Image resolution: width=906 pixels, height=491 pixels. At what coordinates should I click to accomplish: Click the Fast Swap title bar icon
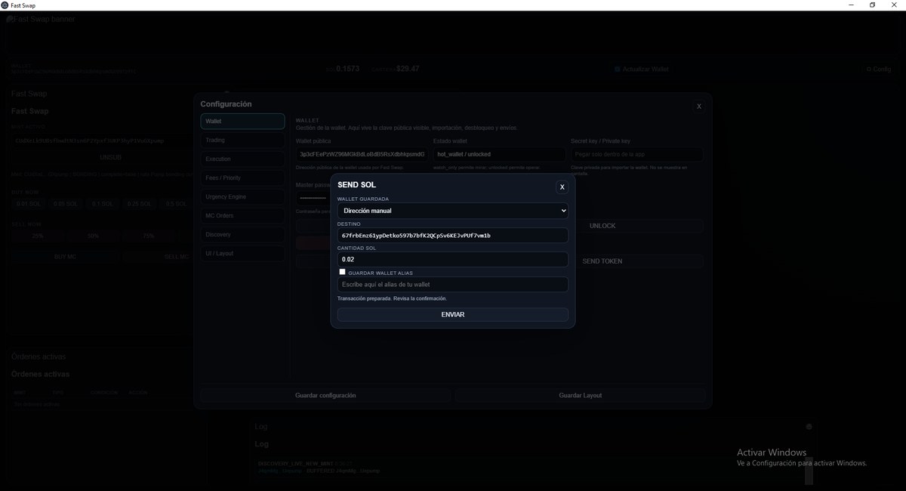(5, 5)
